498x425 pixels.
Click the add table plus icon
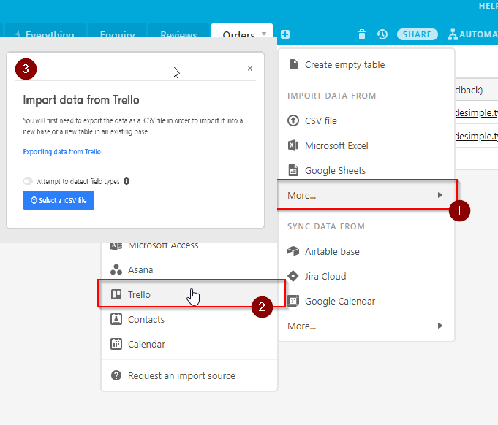point(285,34)
